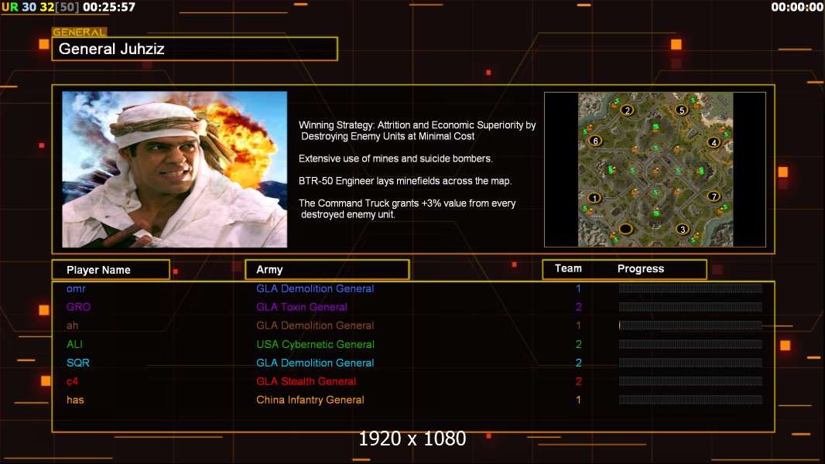Image resolution: width=825 pixels, height=464 pixels.
Task: Click the BTR-50 Engineer minefields line
Action: [405, 181]
